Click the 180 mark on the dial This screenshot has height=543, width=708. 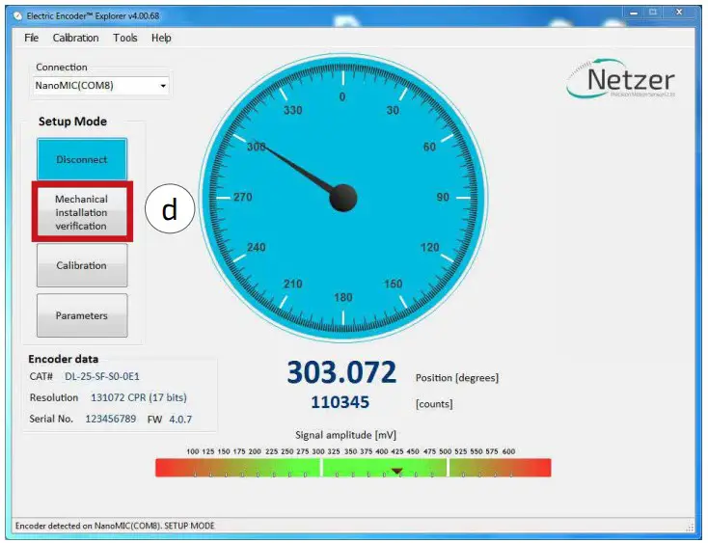point(343,297)
